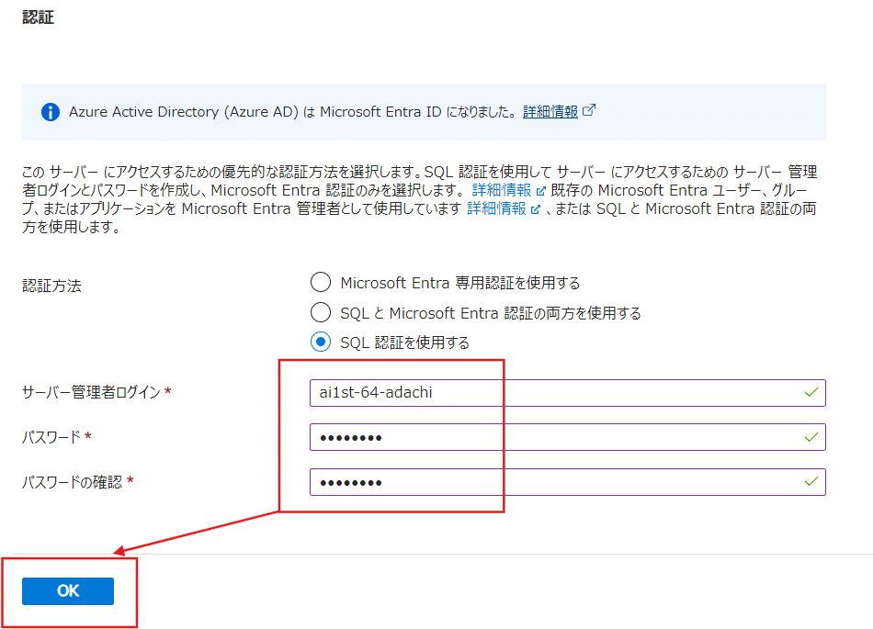Click the パスワードの確認 label
This screenshot has width=873, height=629.
[72, 482]
